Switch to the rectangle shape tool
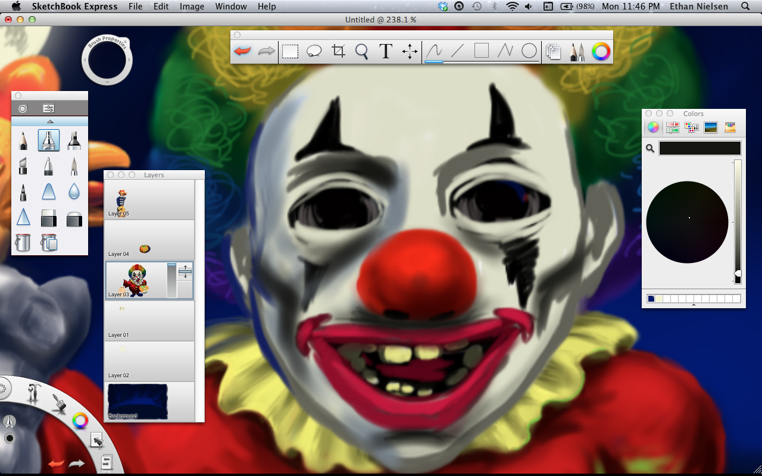762x476 pixels. [x=481, y=51]
